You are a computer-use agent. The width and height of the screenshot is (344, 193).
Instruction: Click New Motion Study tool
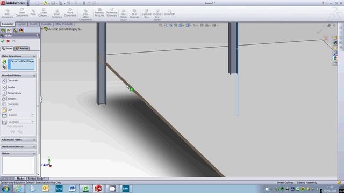[124, 15]
